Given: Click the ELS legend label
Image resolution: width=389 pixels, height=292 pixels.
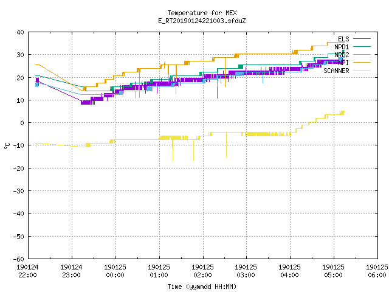Looking at the screenshot, I should (x=343, y=39).
